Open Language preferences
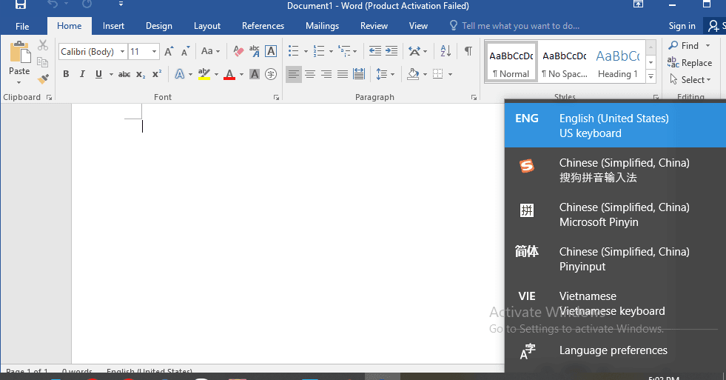Image resolution: width=726 pixels, height=380 pixels. pos(615,351)
